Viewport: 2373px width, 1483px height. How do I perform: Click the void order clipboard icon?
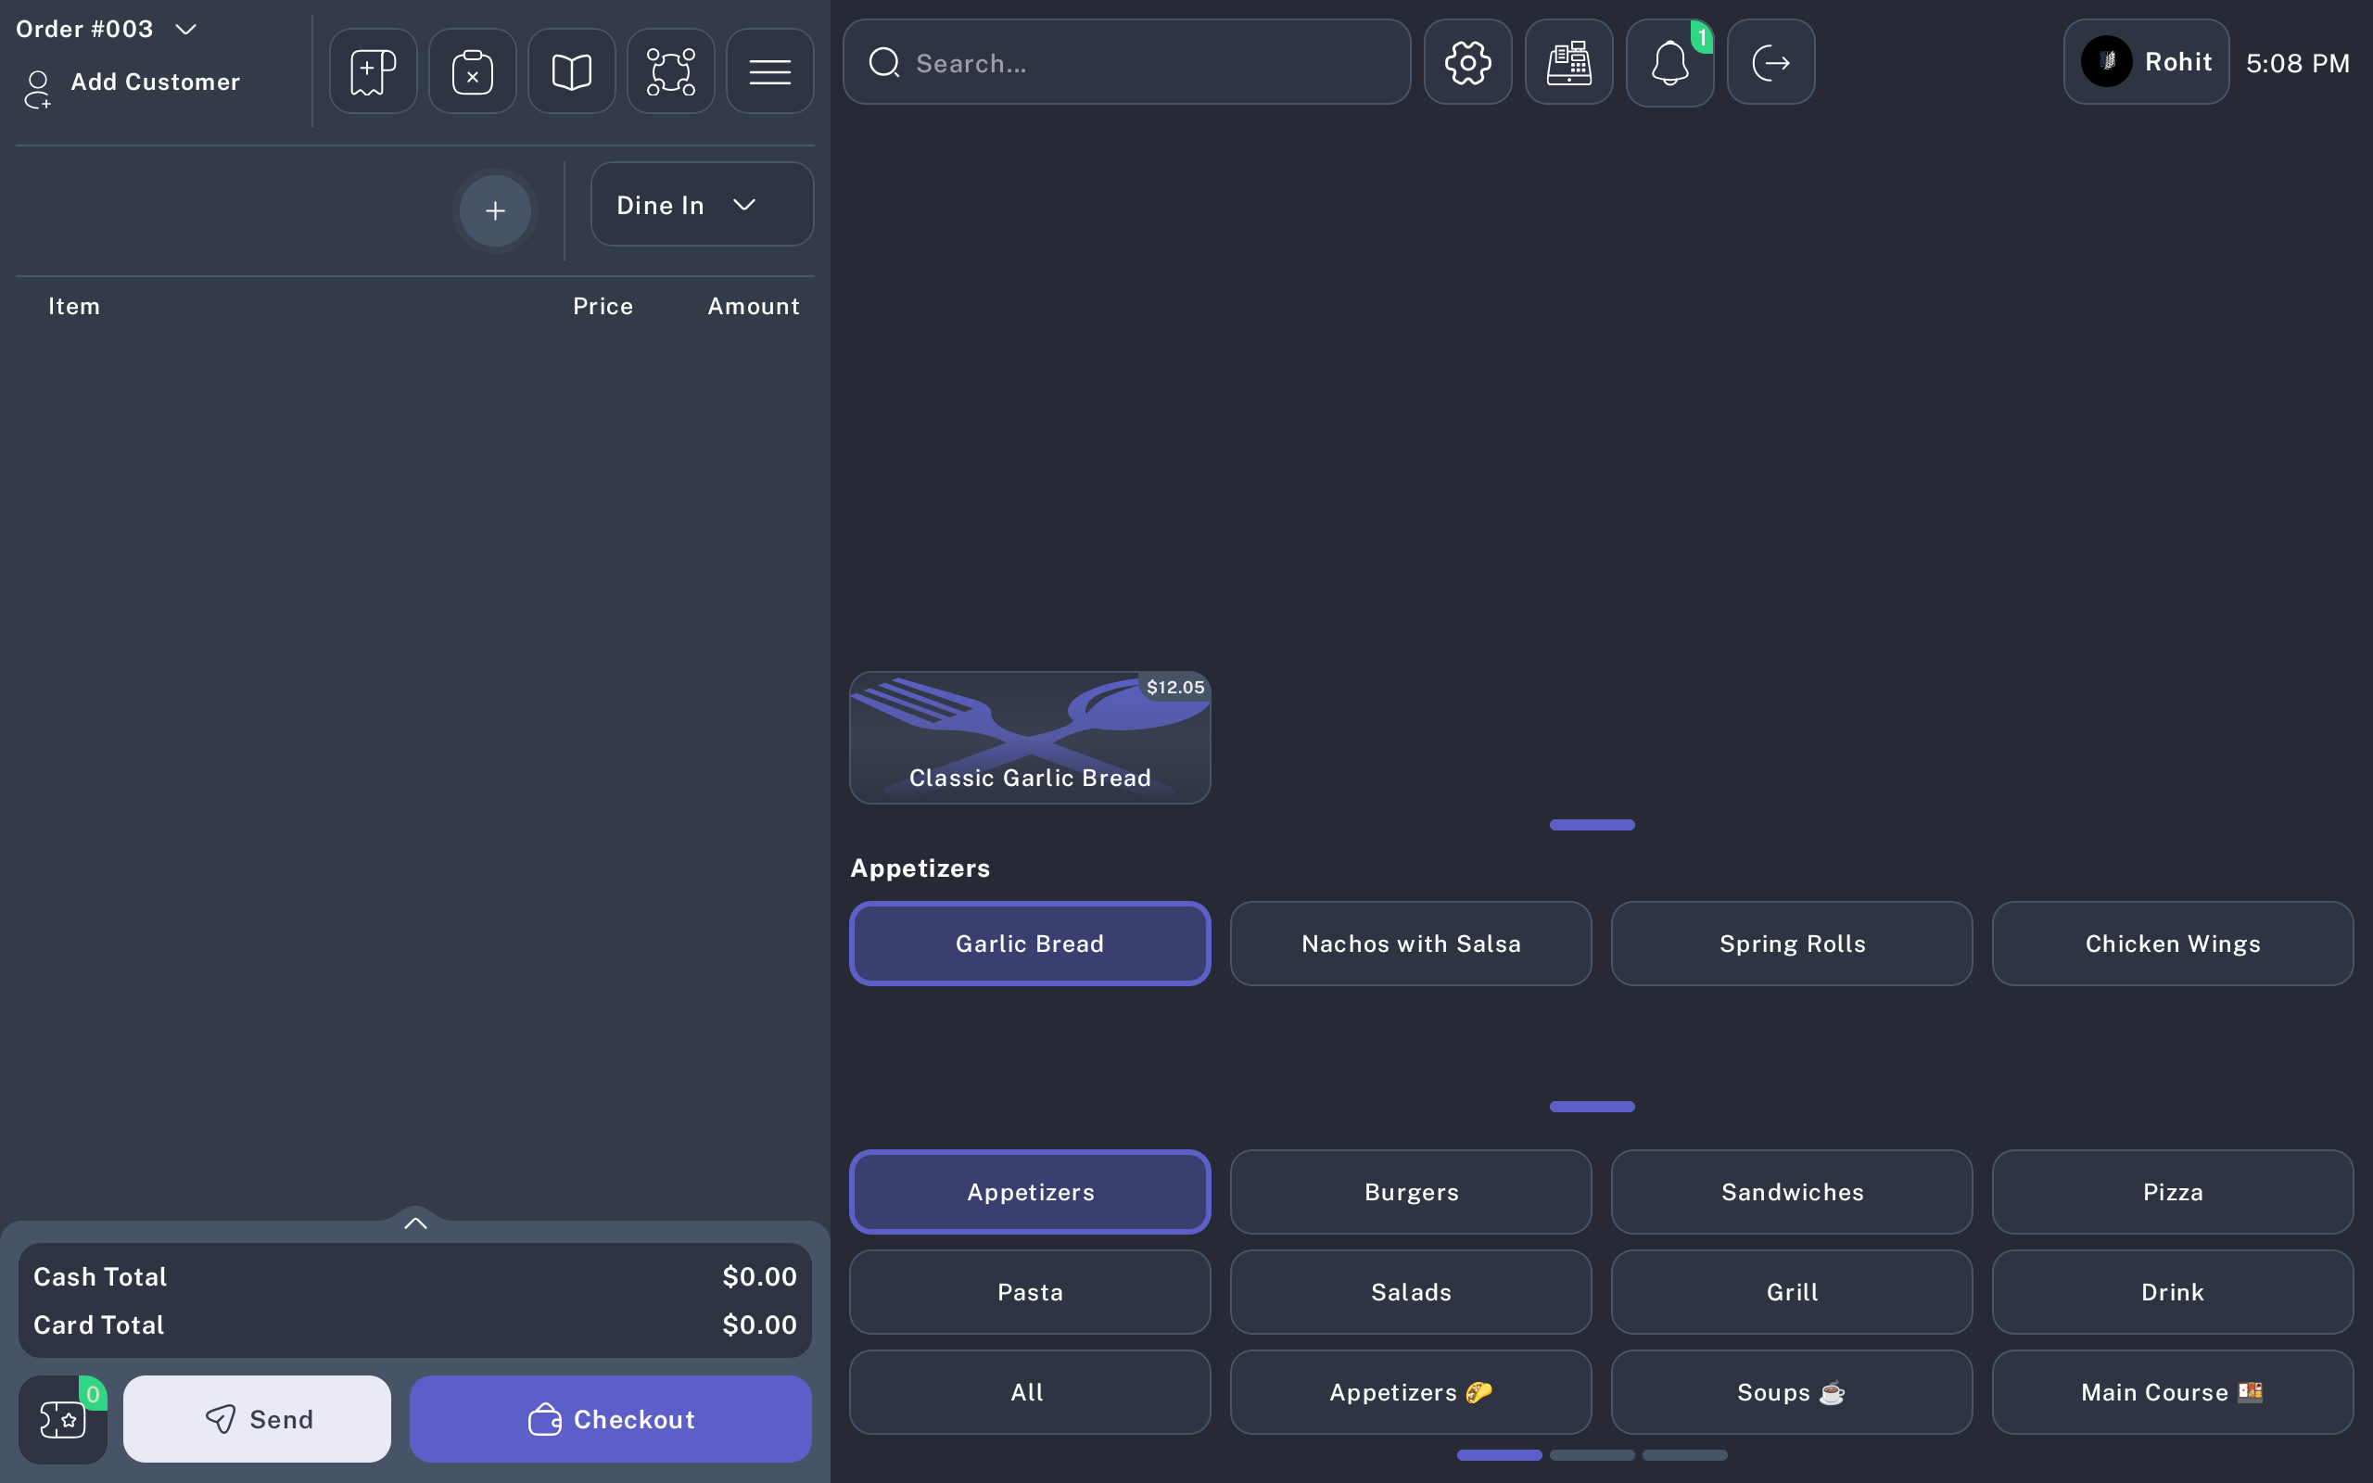(472, 70)
